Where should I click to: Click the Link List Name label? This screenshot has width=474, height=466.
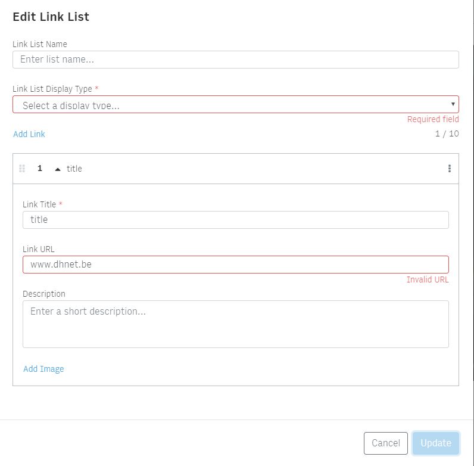coord(40,44)
